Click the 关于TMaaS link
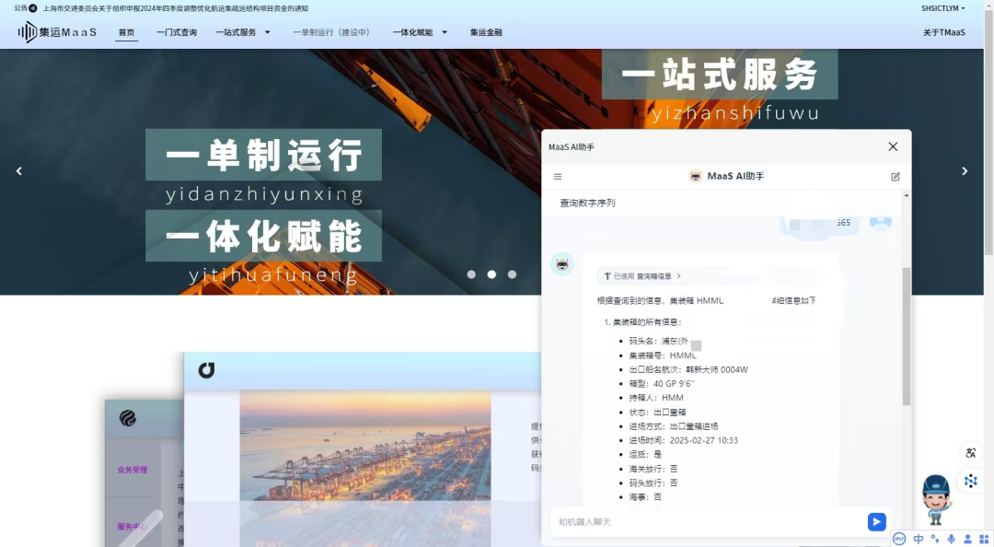Screen dimensions: 994x547 (945, 32)
